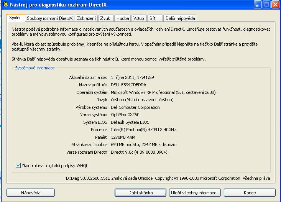Click the OptiPlex GX260 value

(125, 115)
